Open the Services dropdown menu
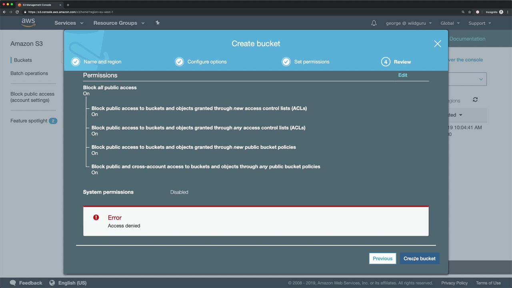 click(x=69, y=23)
